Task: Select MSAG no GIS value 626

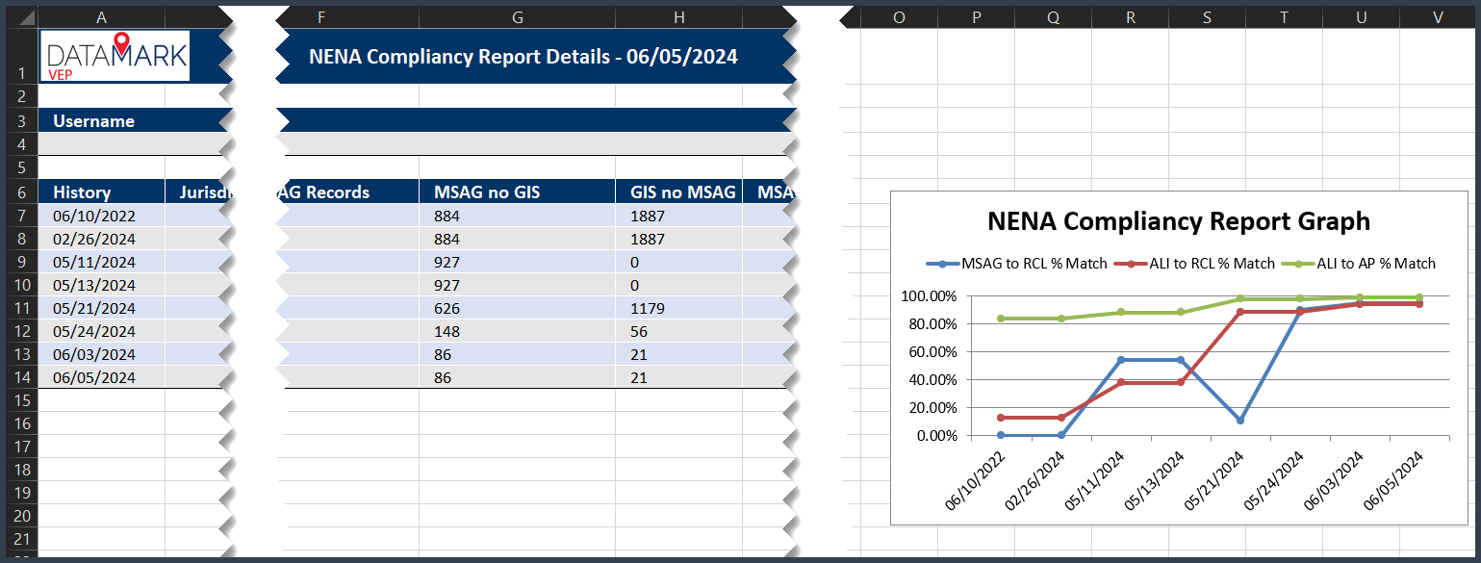Action: 517,308
